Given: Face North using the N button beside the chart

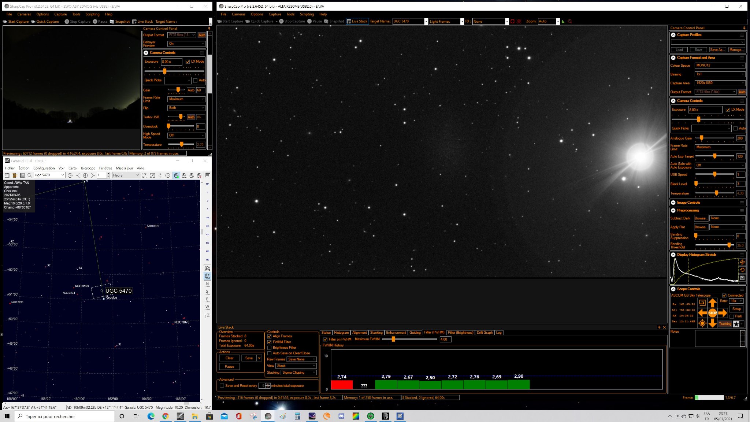Looking at the screenshot, I should (x=207, y=284).
